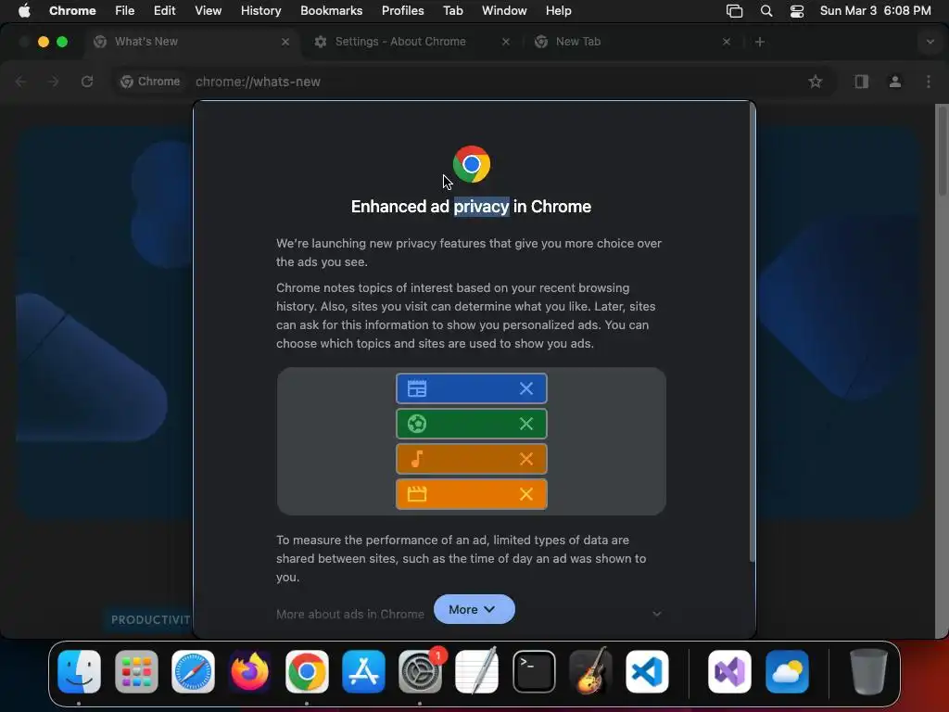Open the Tab menu
The height and width of the screenshot is (712, 949).
(452, 11)
